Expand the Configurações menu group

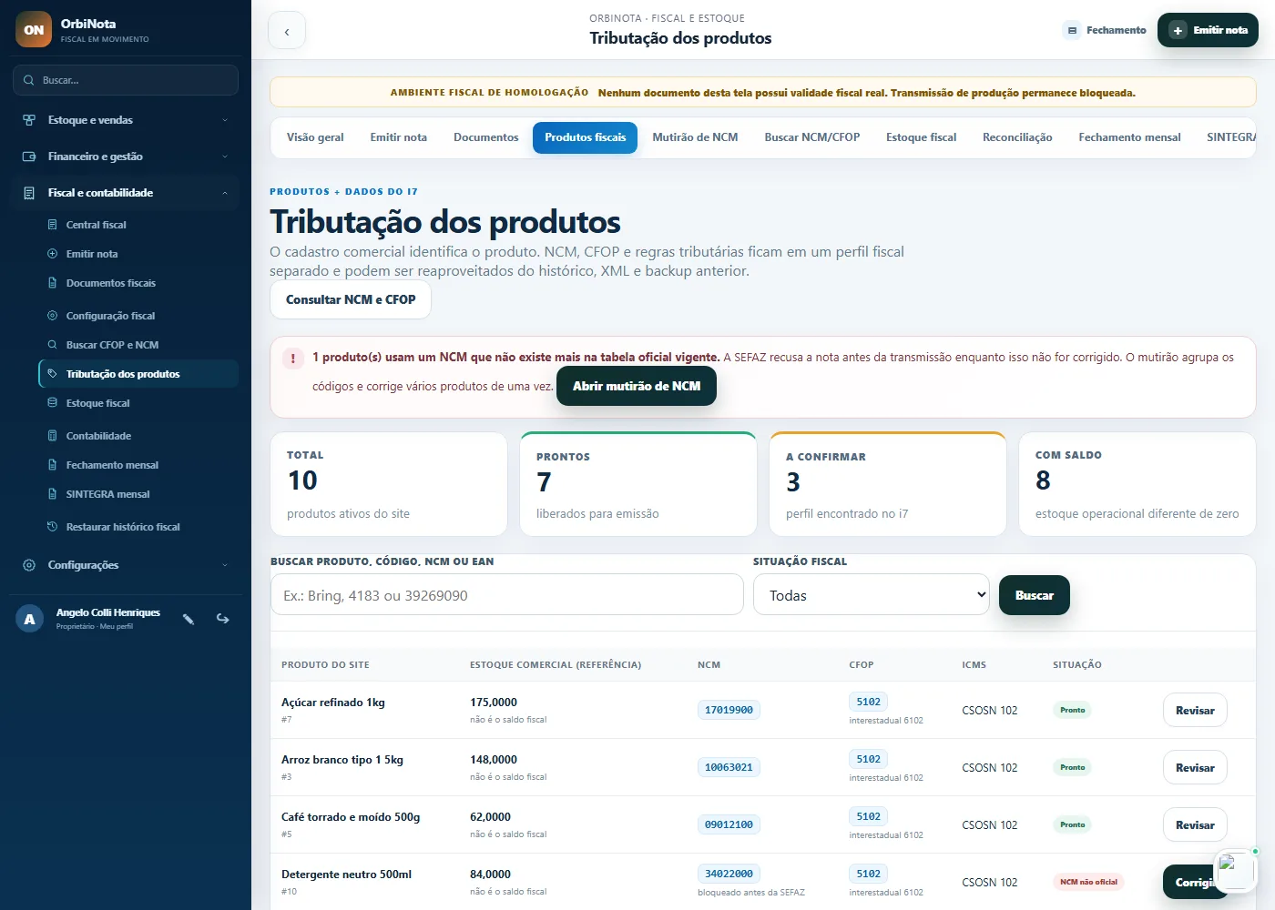pos(126,565)
